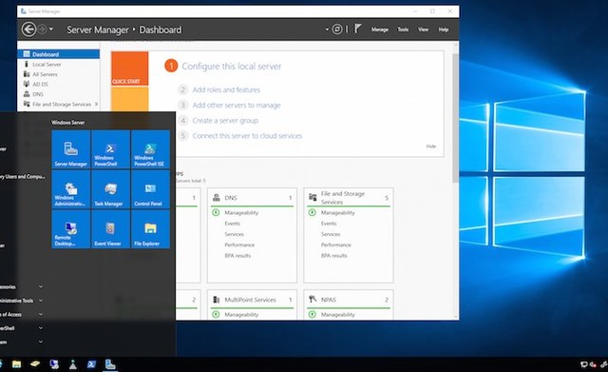Image resolution: width=608 pixels, height=372 pixels.
Task: Open the Manage menu
Action: coord(380,29)
